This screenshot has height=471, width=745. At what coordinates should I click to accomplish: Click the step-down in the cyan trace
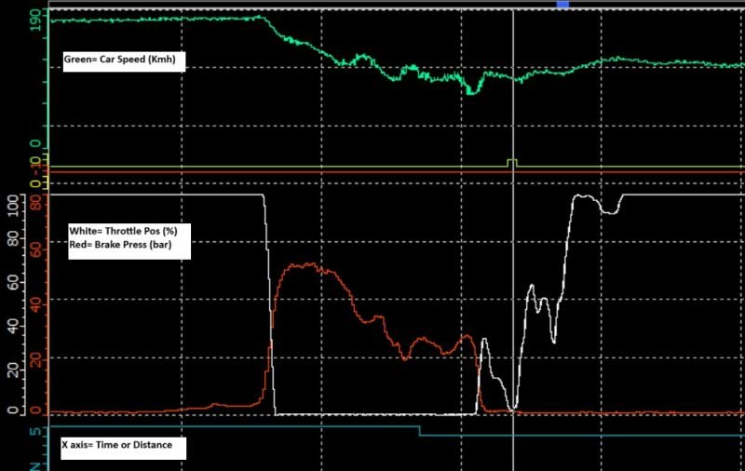click(420, 431)
